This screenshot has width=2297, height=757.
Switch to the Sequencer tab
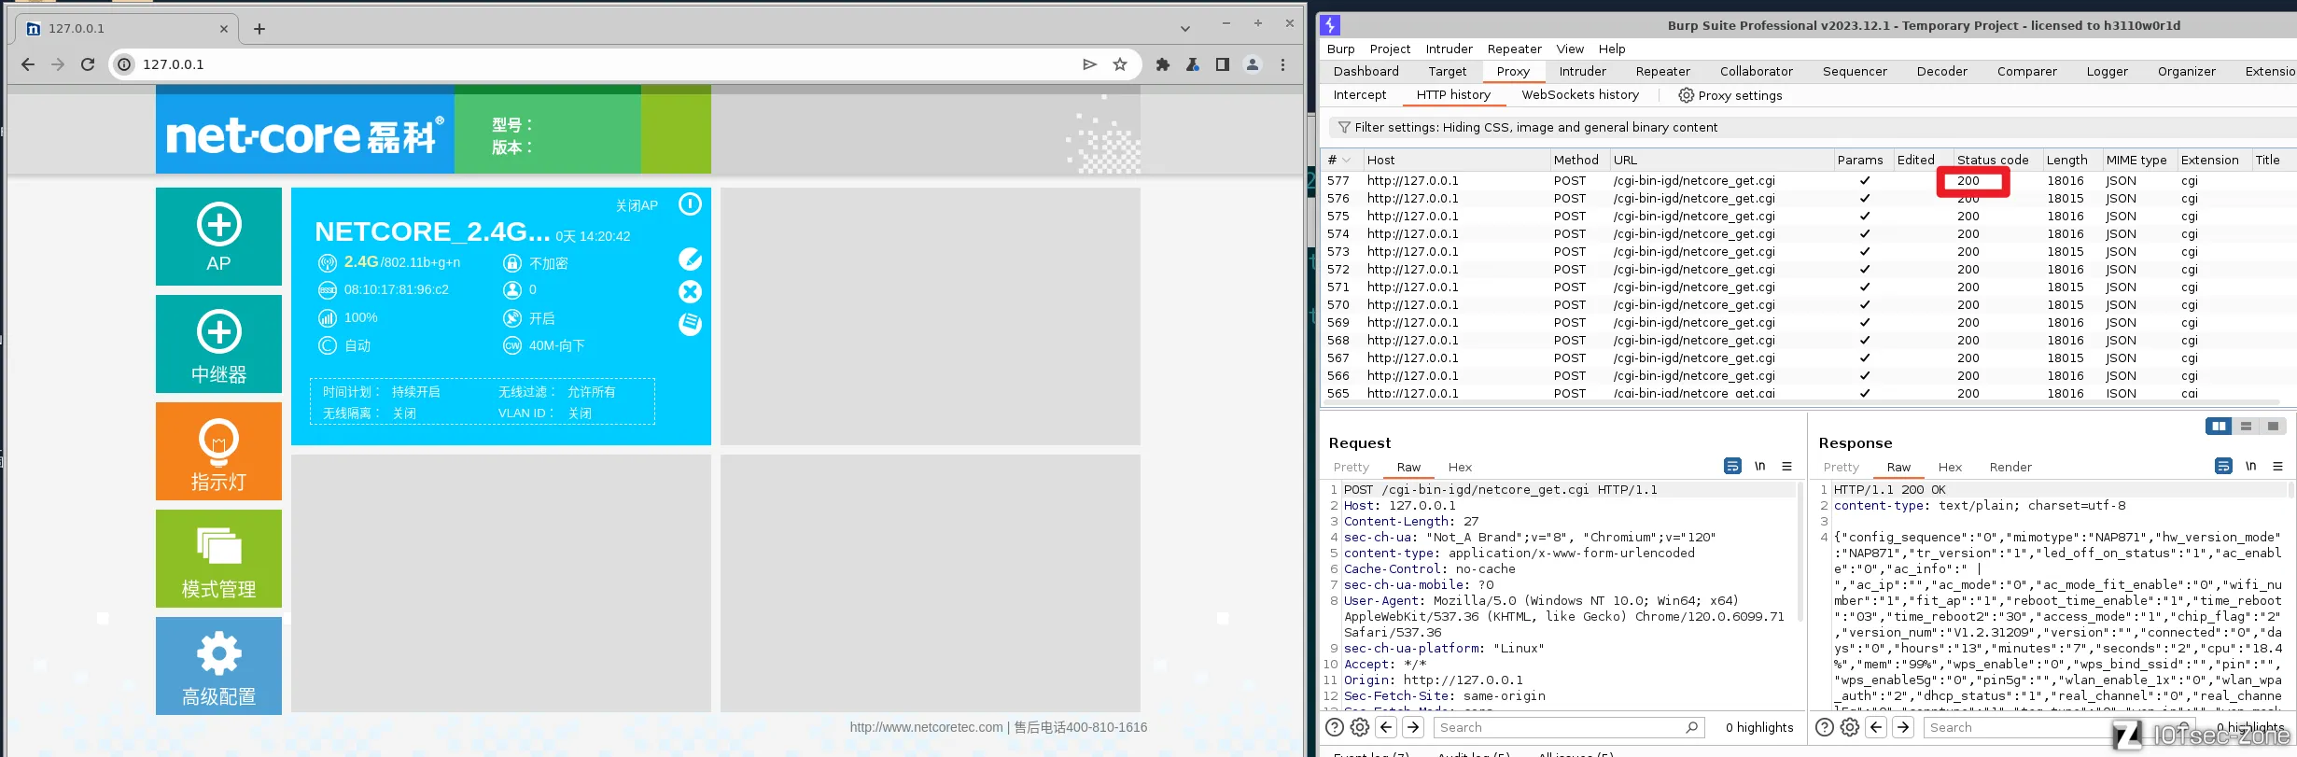coord(1855,71)
